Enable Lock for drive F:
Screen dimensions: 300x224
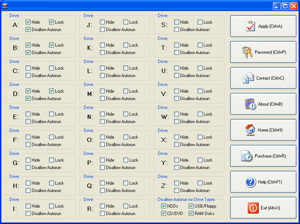pyautogui.click(x=51, y=137)
